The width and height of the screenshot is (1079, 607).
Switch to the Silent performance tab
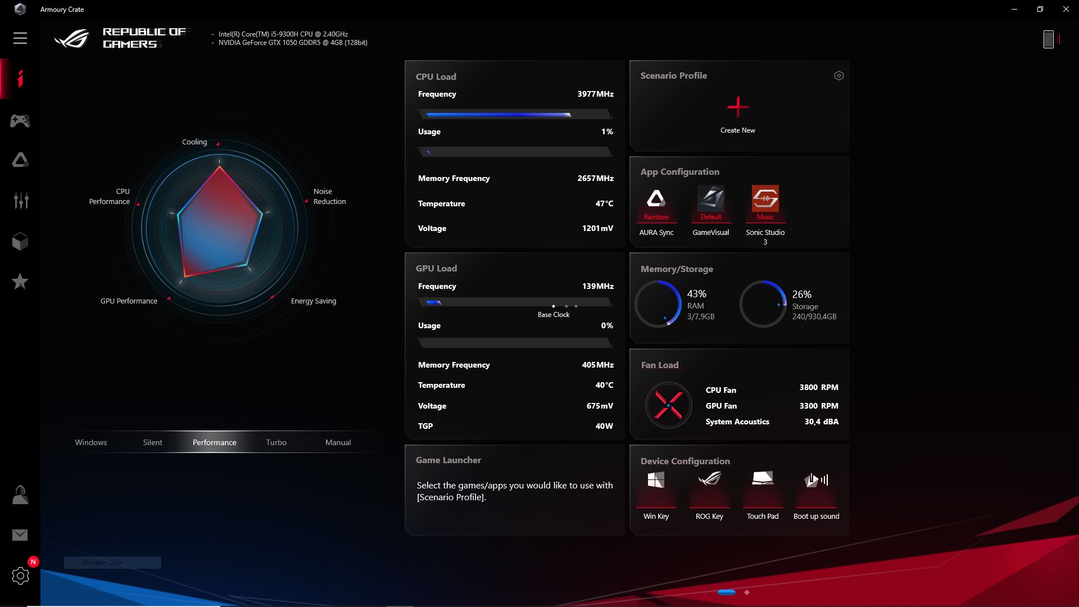tap(152, 442)
